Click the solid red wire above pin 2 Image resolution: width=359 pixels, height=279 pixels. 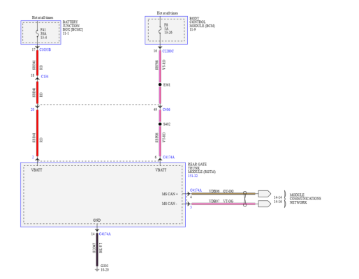[37, 133]
